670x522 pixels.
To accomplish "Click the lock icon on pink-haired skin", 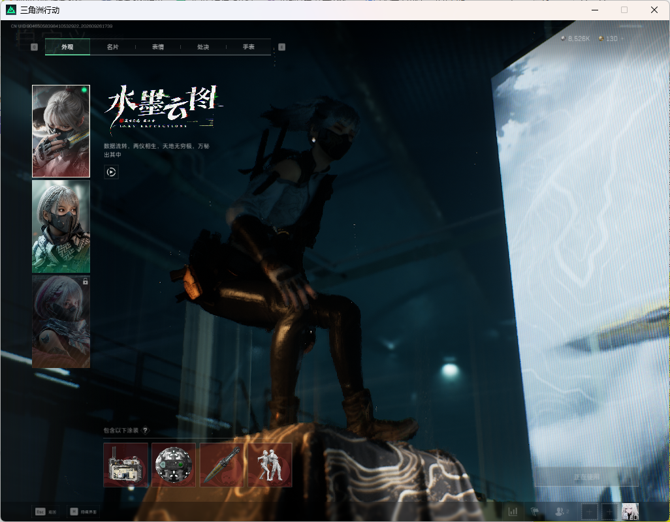I will click(x=85, y=281).
